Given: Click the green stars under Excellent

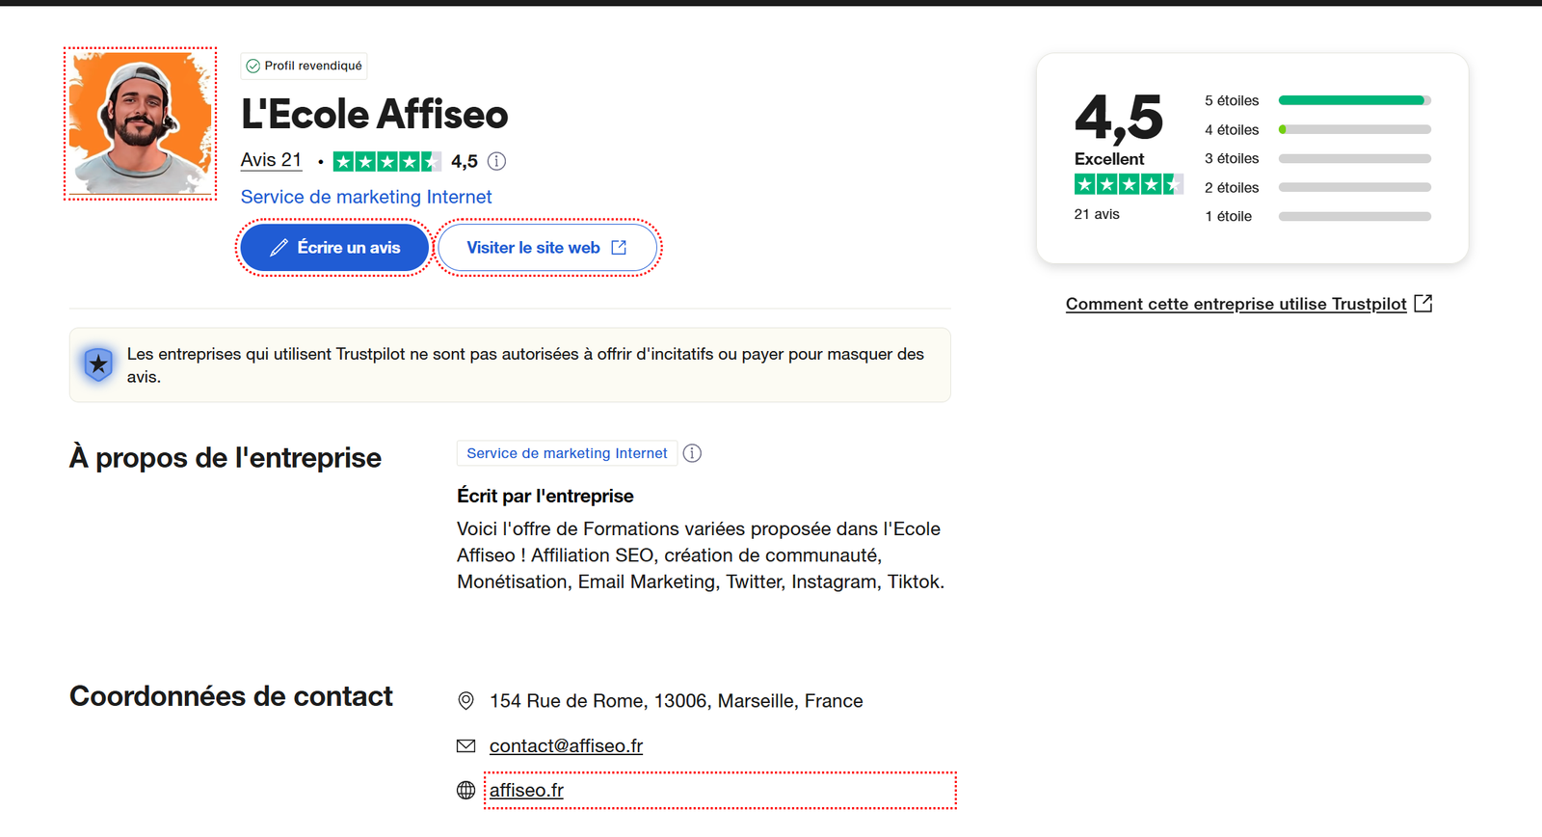Looking at the screenshot, I should (1129, 184).
